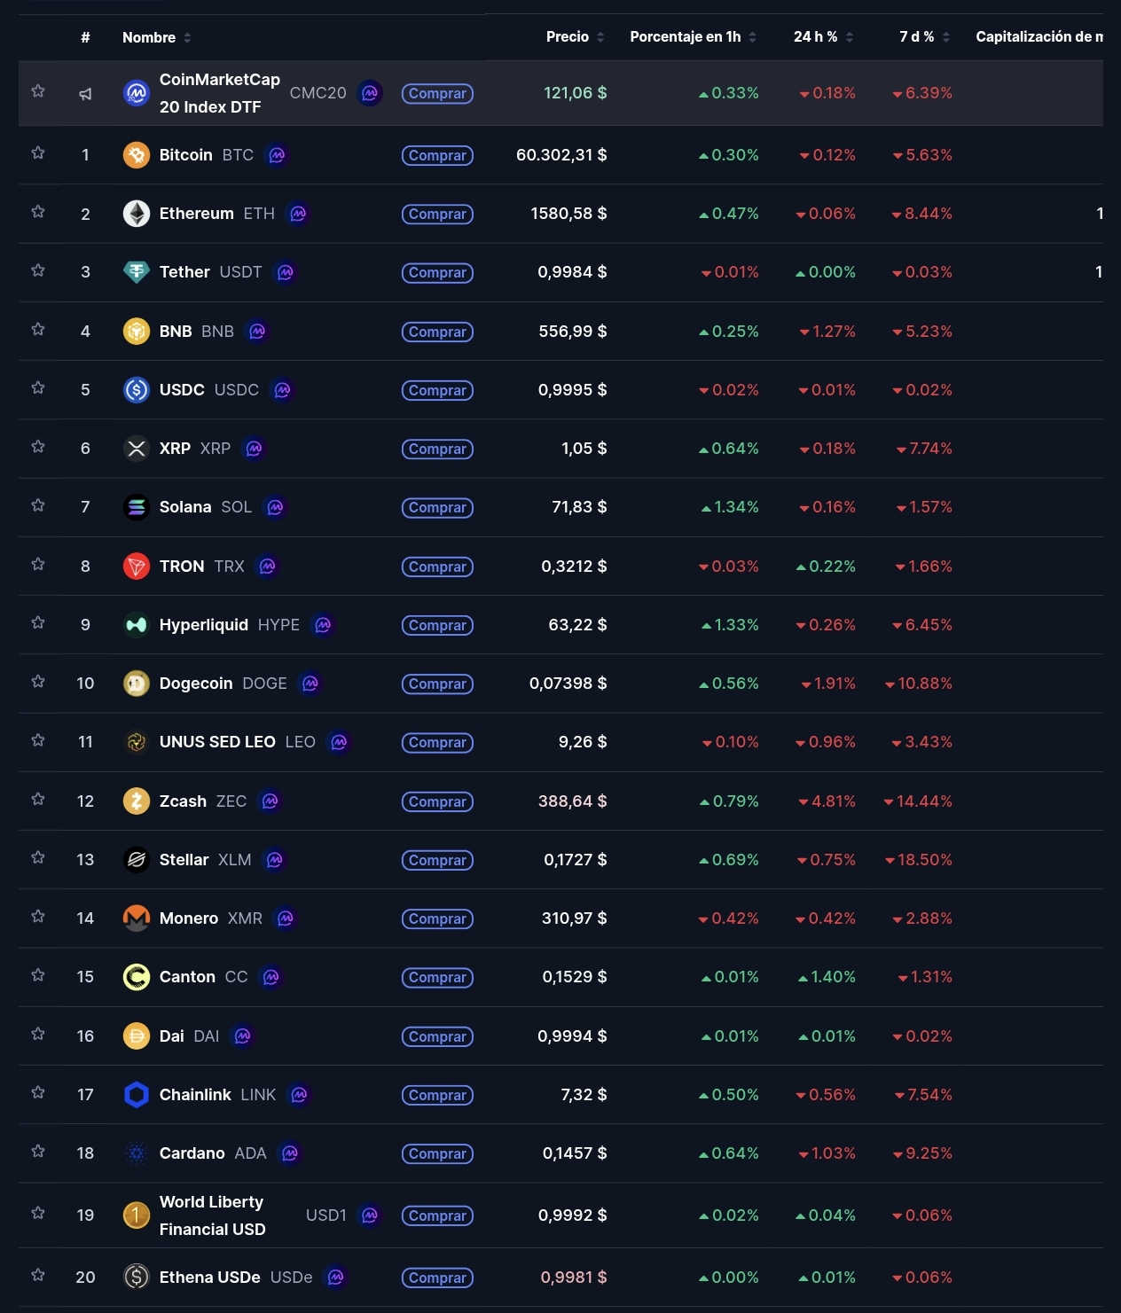Click the purple badge icon next to XRP
The width and height of the screenshot is (1121, 1313).
(255, 449)
